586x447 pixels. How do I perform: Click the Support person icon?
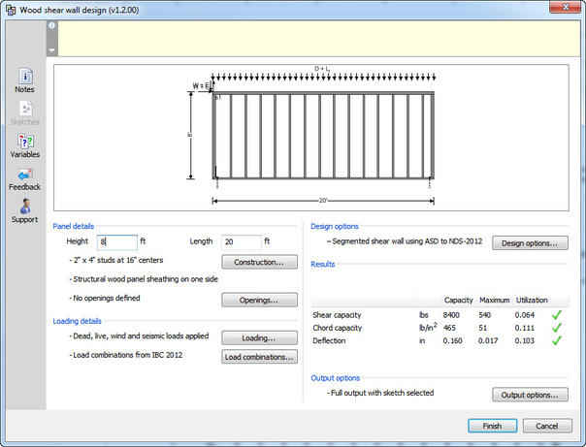coord(24,207)
